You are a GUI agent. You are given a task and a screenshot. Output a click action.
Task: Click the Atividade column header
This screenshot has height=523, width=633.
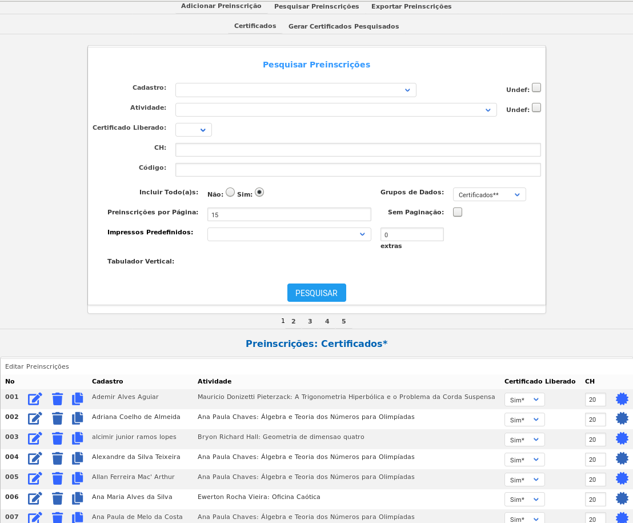pyautogui.click(x=214, y=381)
